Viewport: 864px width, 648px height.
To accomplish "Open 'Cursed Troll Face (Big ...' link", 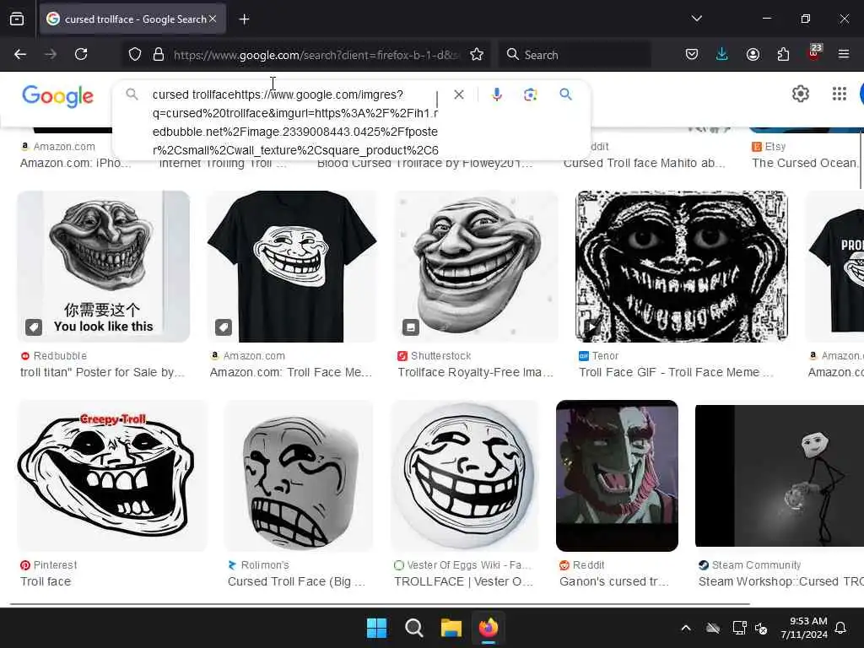I will coord(296,581).
